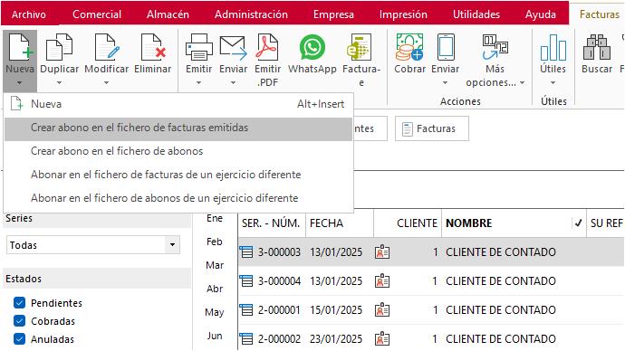625x351 pixels.
Task: Select Nueva (Alt+Insert) menu entry
Action: coord(178,104)
